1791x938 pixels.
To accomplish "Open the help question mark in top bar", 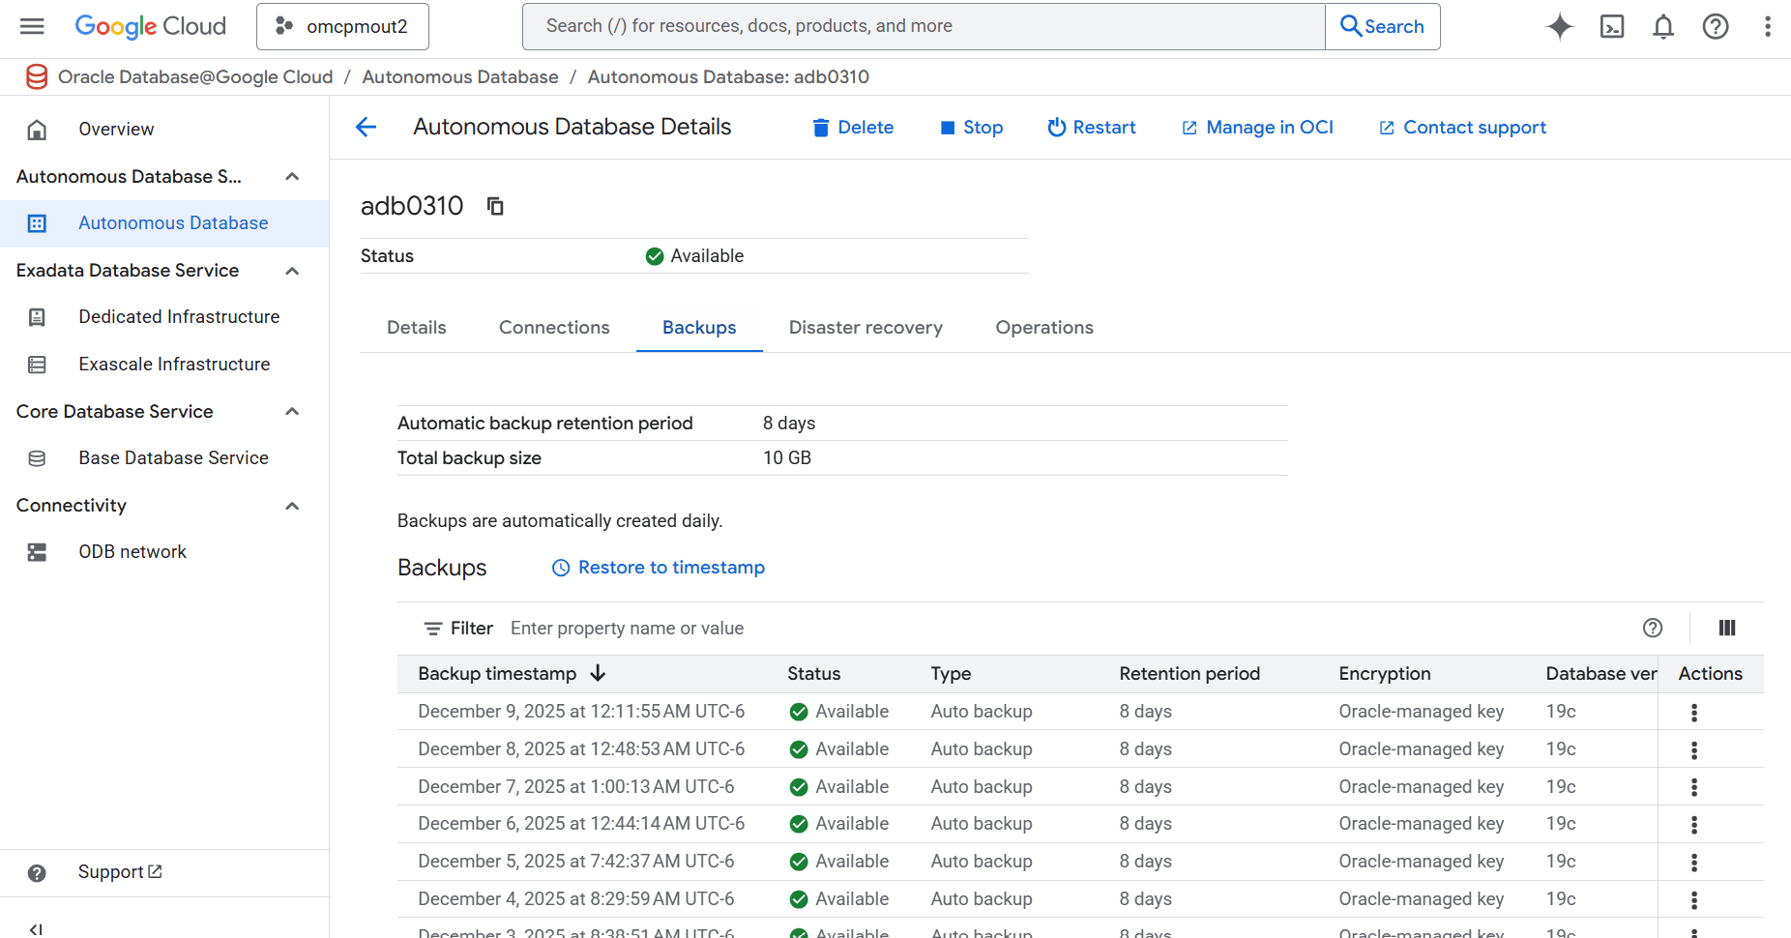I will (x=1716, y=26).
